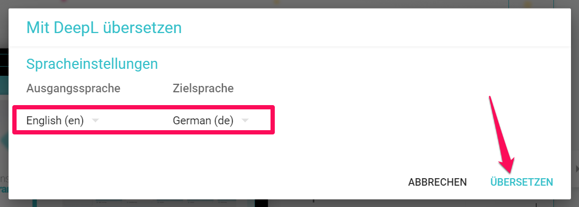Open the German (de) target language dropdown
This screenshot has height=207, width=579.
click(x=211, y=121)
